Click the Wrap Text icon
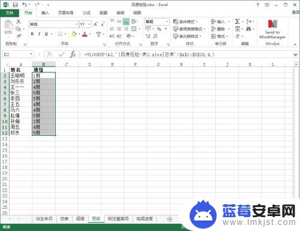The height and width of the screenshot is (231, 300). [x=134, y=22]
